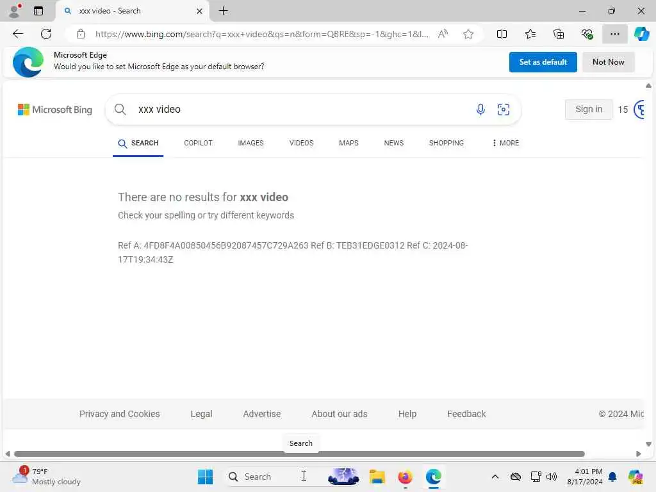Dismiss prompt with Not Now
656x492 pixels.
pyautogui.click(x=608, y=62)
